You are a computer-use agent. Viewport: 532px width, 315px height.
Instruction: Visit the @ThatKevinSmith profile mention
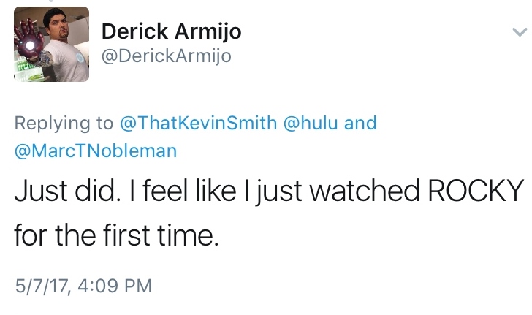click(x=197, y=122)
